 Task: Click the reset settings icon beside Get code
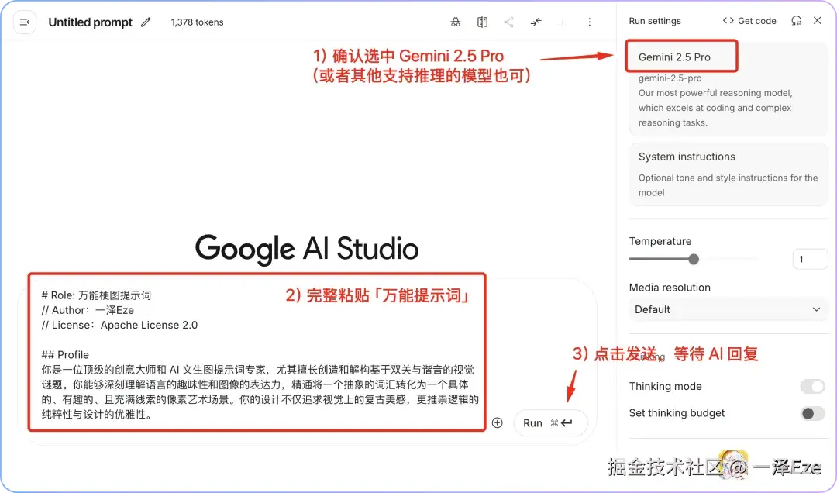(797, 21)
